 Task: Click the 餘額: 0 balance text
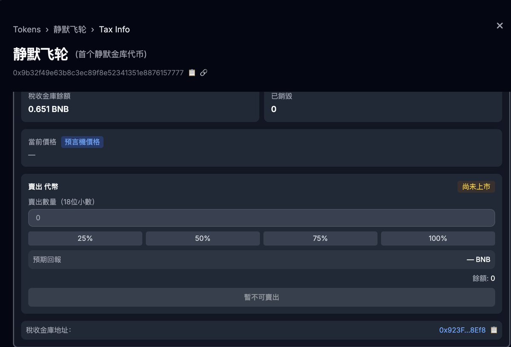484,278
